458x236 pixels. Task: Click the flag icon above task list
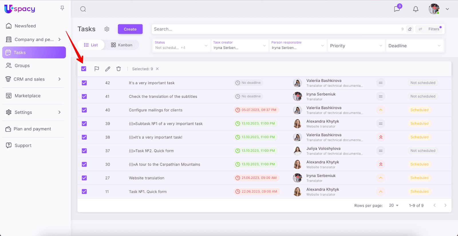tap(97, 69)
